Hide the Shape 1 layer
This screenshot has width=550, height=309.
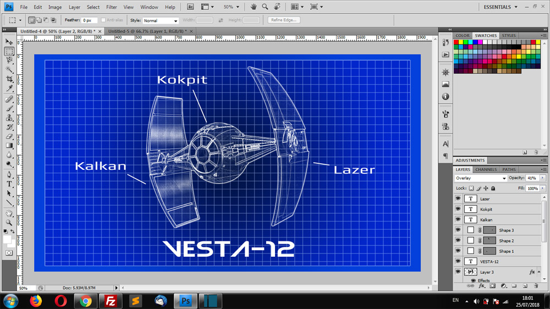[458, 251]
